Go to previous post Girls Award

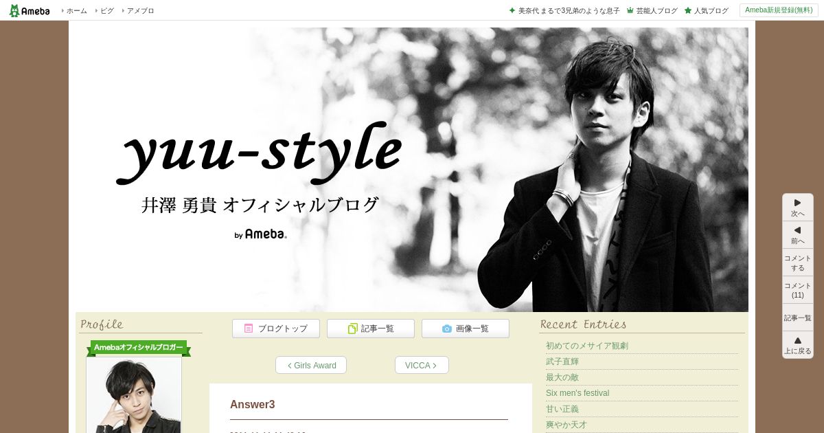[x=311, y=365]
